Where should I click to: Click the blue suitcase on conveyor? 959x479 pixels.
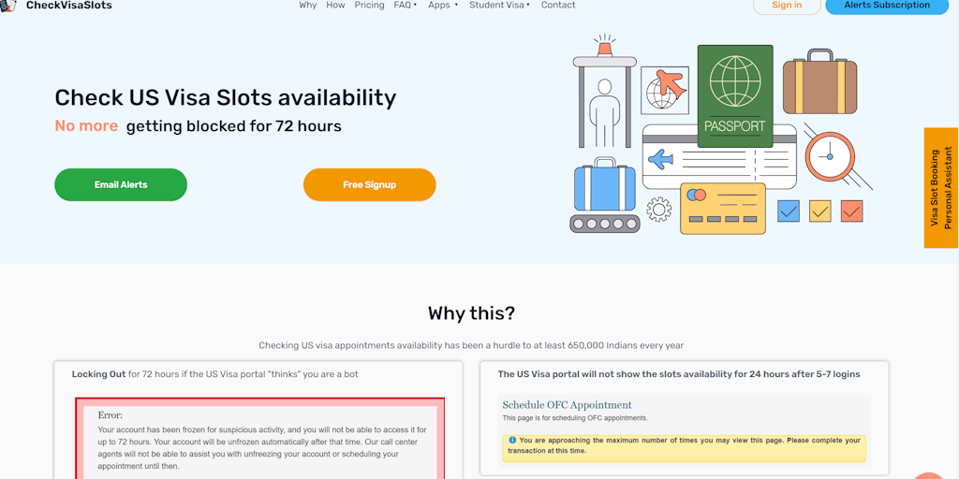click(604, 184)
